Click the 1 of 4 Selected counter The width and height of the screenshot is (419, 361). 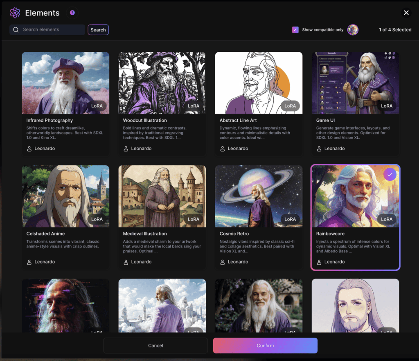[395, 29]
